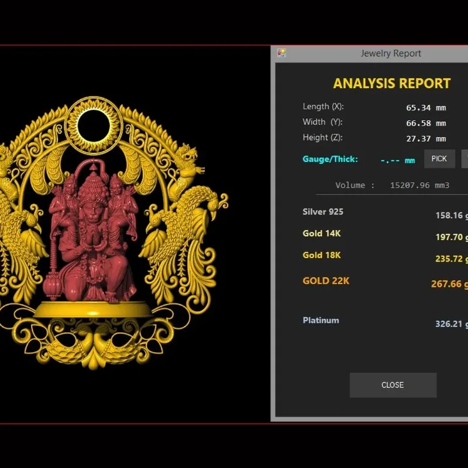This screenshot has height=468, width=468.
Task: Click the Jewelry Report window icon
Action: (281, 53)
